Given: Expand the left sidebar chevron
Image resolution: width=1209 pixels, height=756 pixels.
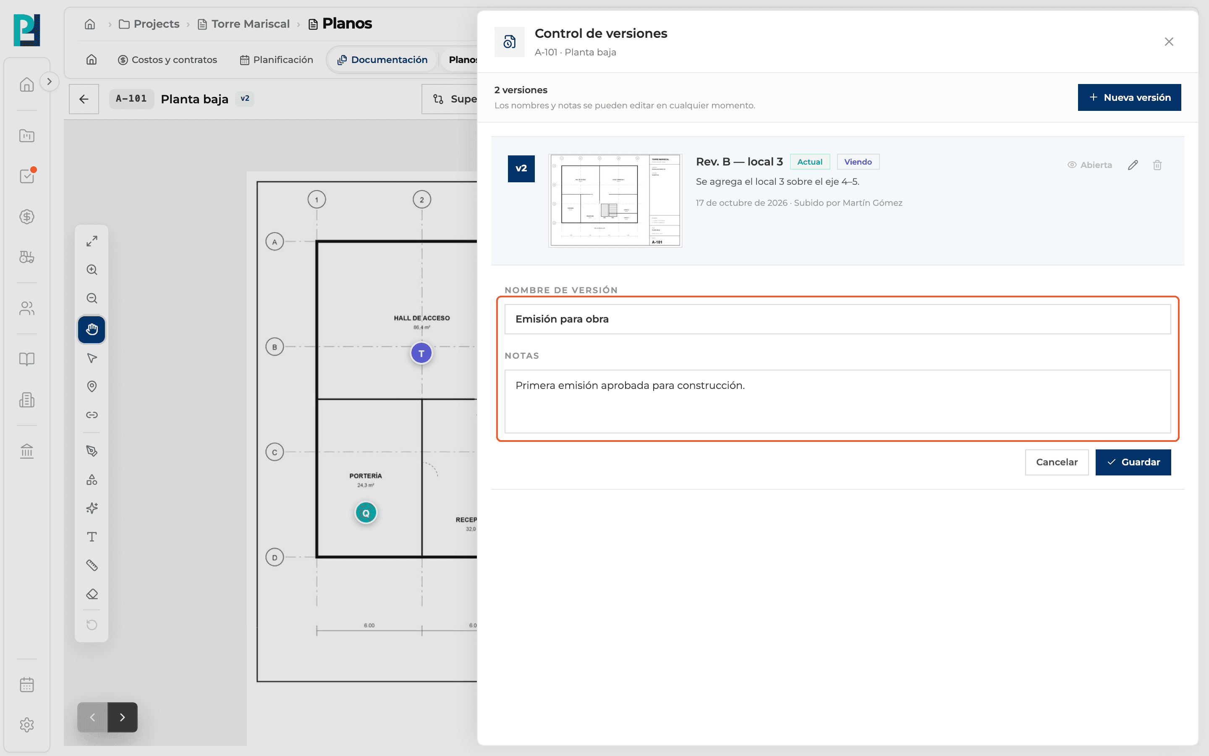Looking at the screenshot, I should click(x=49, y=81).
